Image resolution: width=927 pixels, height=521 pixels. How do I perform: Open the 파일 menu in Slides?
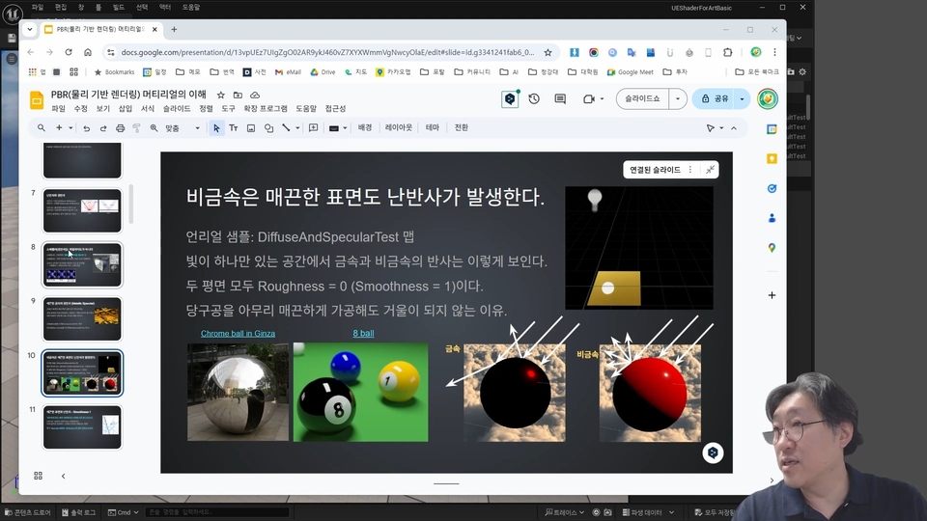pos(58,109)
